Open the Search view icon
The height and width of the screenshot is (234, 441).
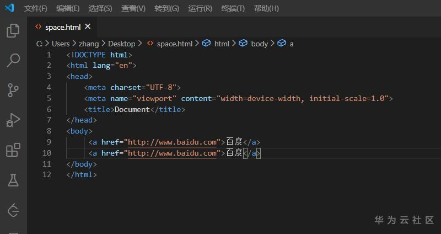13,60
